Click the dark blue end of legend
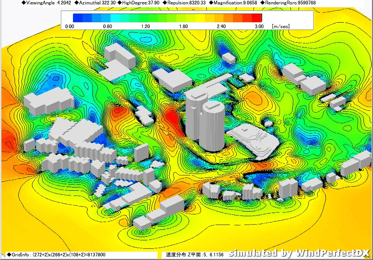This screenshot has height=260, width=373. click(x=78, y=18)
